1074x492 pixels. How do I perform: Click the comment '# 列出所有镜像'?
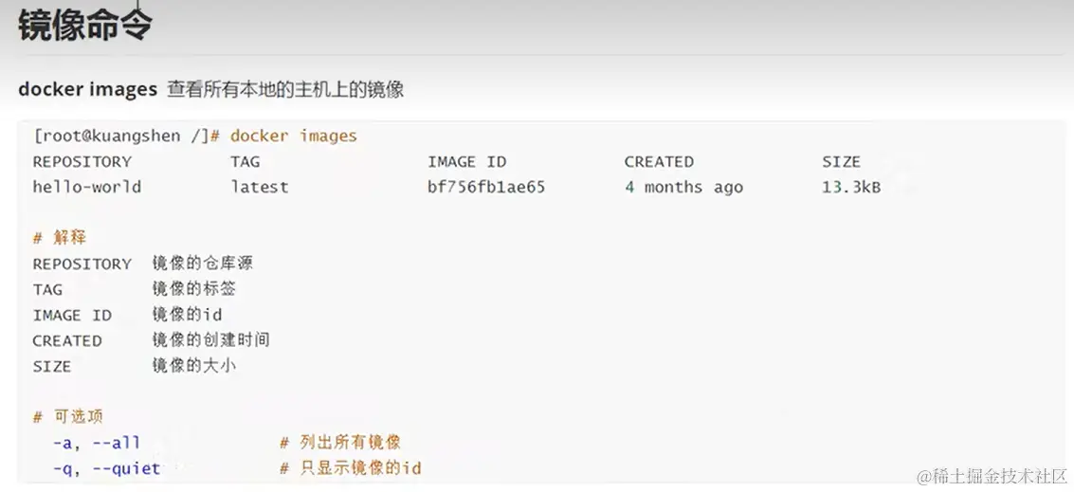(340, 443)
